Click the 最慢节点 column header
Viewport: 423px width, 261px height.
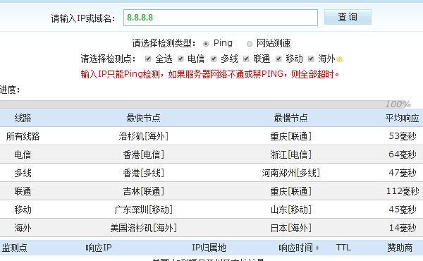[290, 118]
